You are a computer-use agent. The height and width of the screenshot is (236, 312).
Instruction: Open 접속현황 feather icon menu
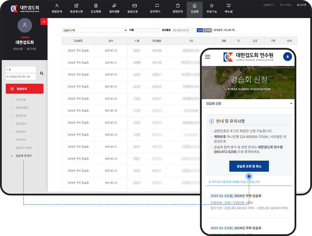click(x=114, y=9)
